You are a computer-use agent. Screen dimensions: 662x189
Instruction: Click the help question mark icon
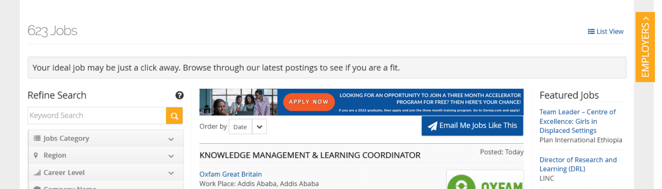click(x=180, y=95)
